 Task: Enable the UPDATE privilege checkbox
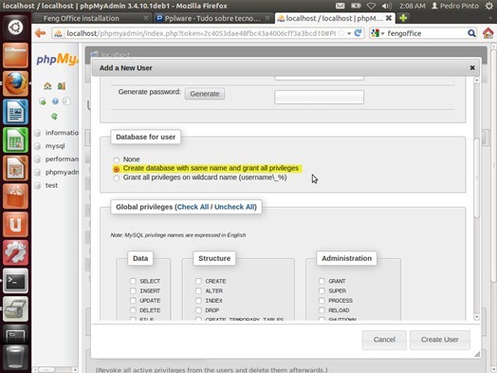(133, 300)
